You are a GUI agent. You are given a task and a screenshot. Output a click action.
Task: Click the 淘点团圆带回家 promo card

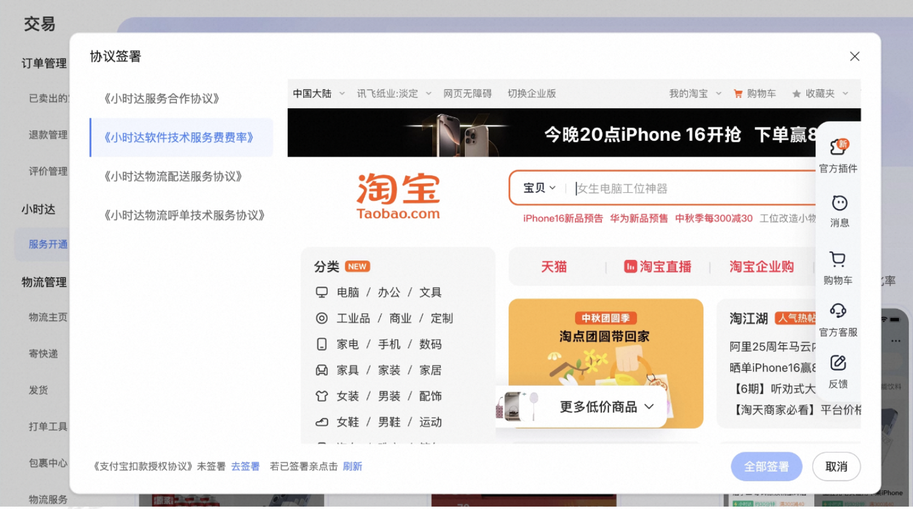point(605,363)
